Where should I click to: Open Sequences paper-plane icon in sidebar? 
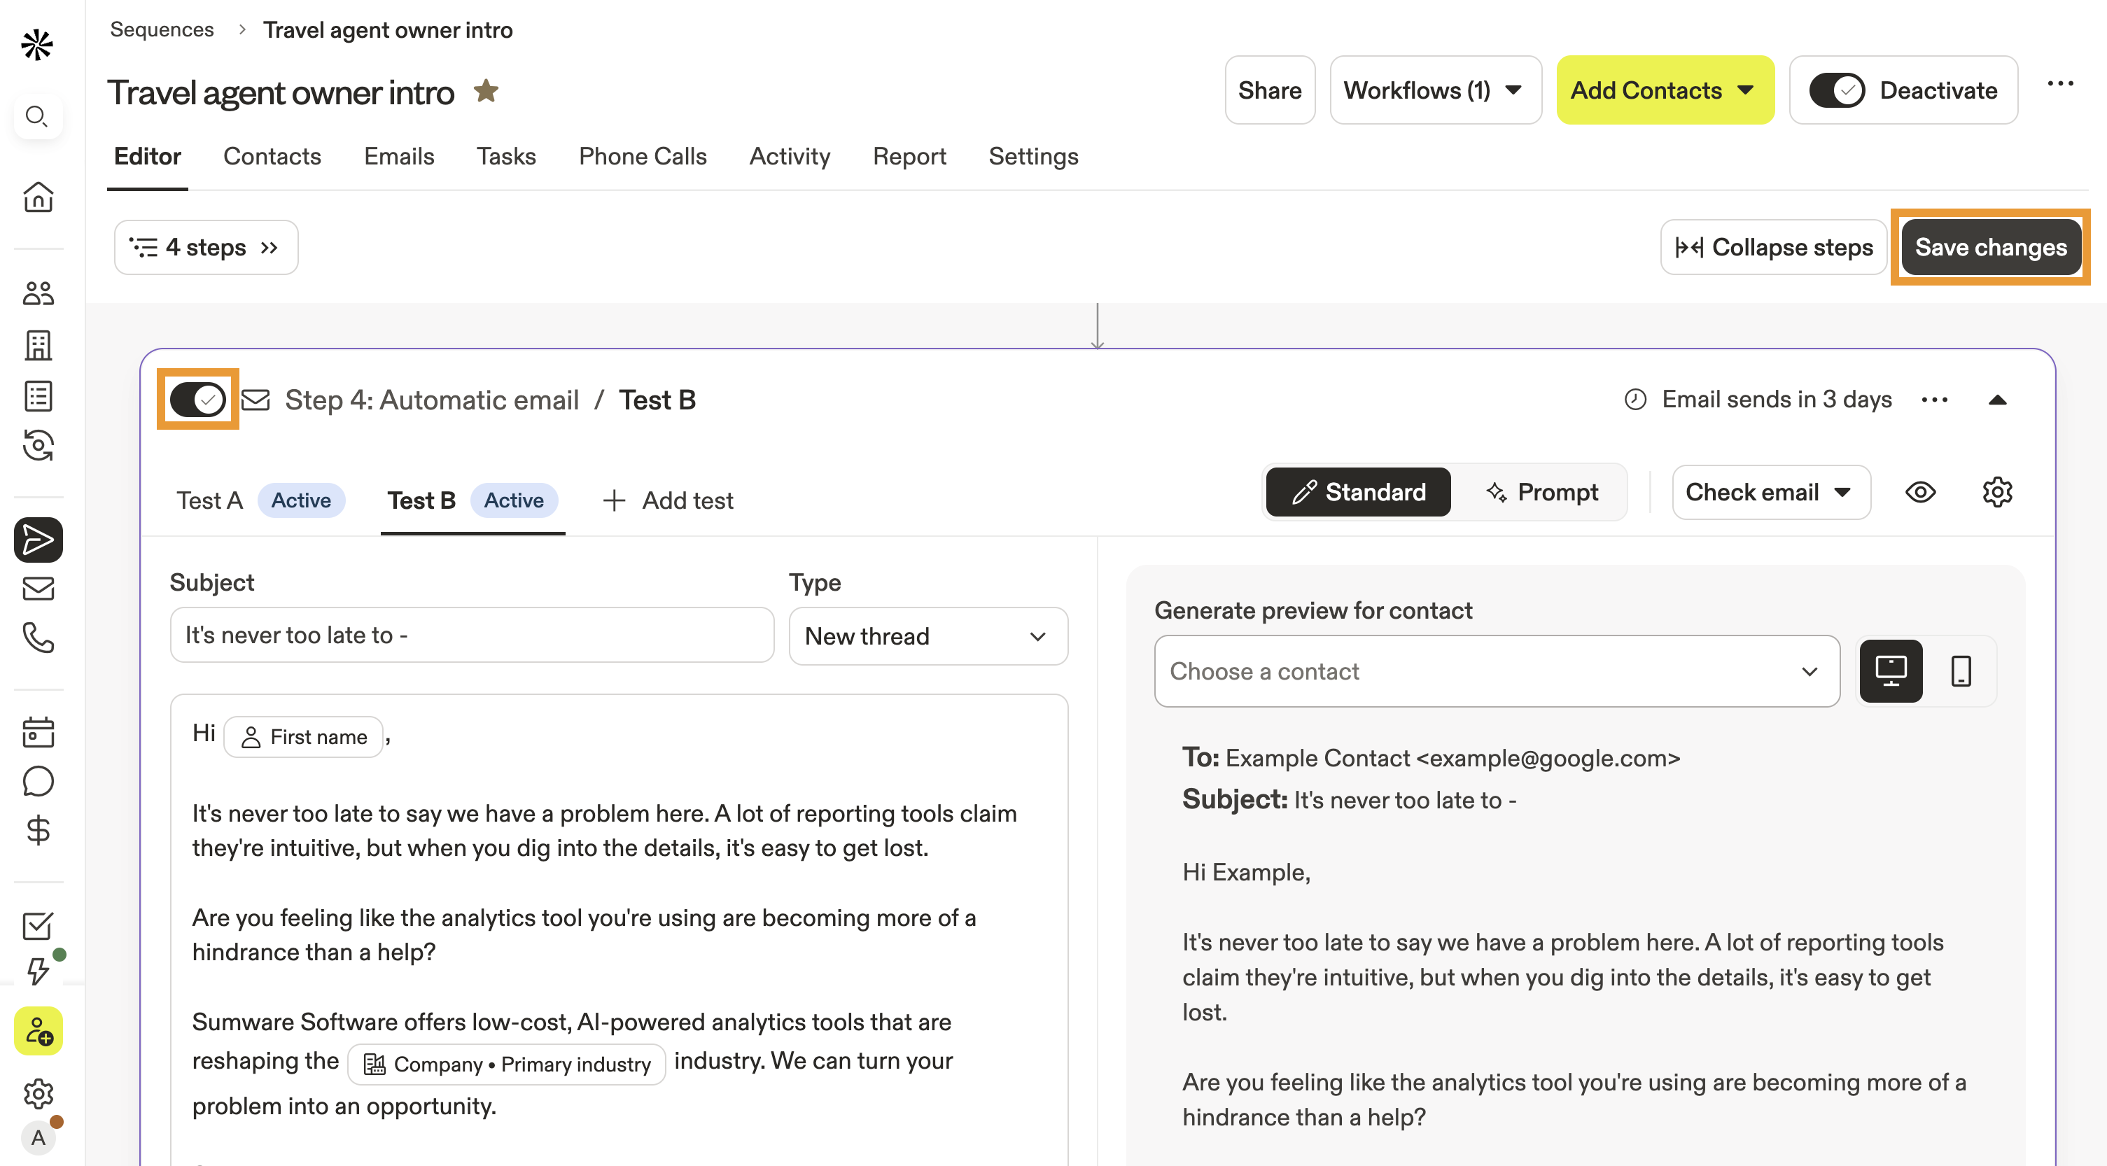pos(38,540)
